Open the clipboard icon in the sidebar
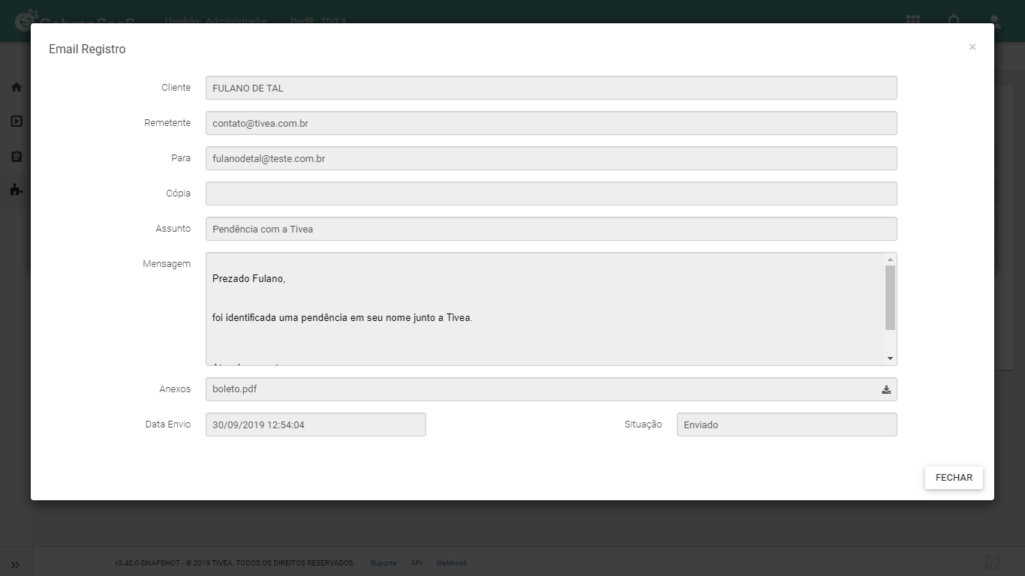This screenshot has height=576, width=1025. (x=17, y=157)
